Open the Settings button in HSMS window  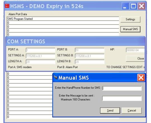[130, 20]
